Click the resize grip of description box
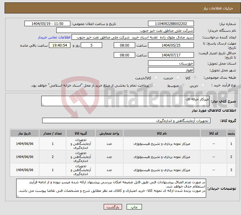241x215 pixels. pos(43,105)
